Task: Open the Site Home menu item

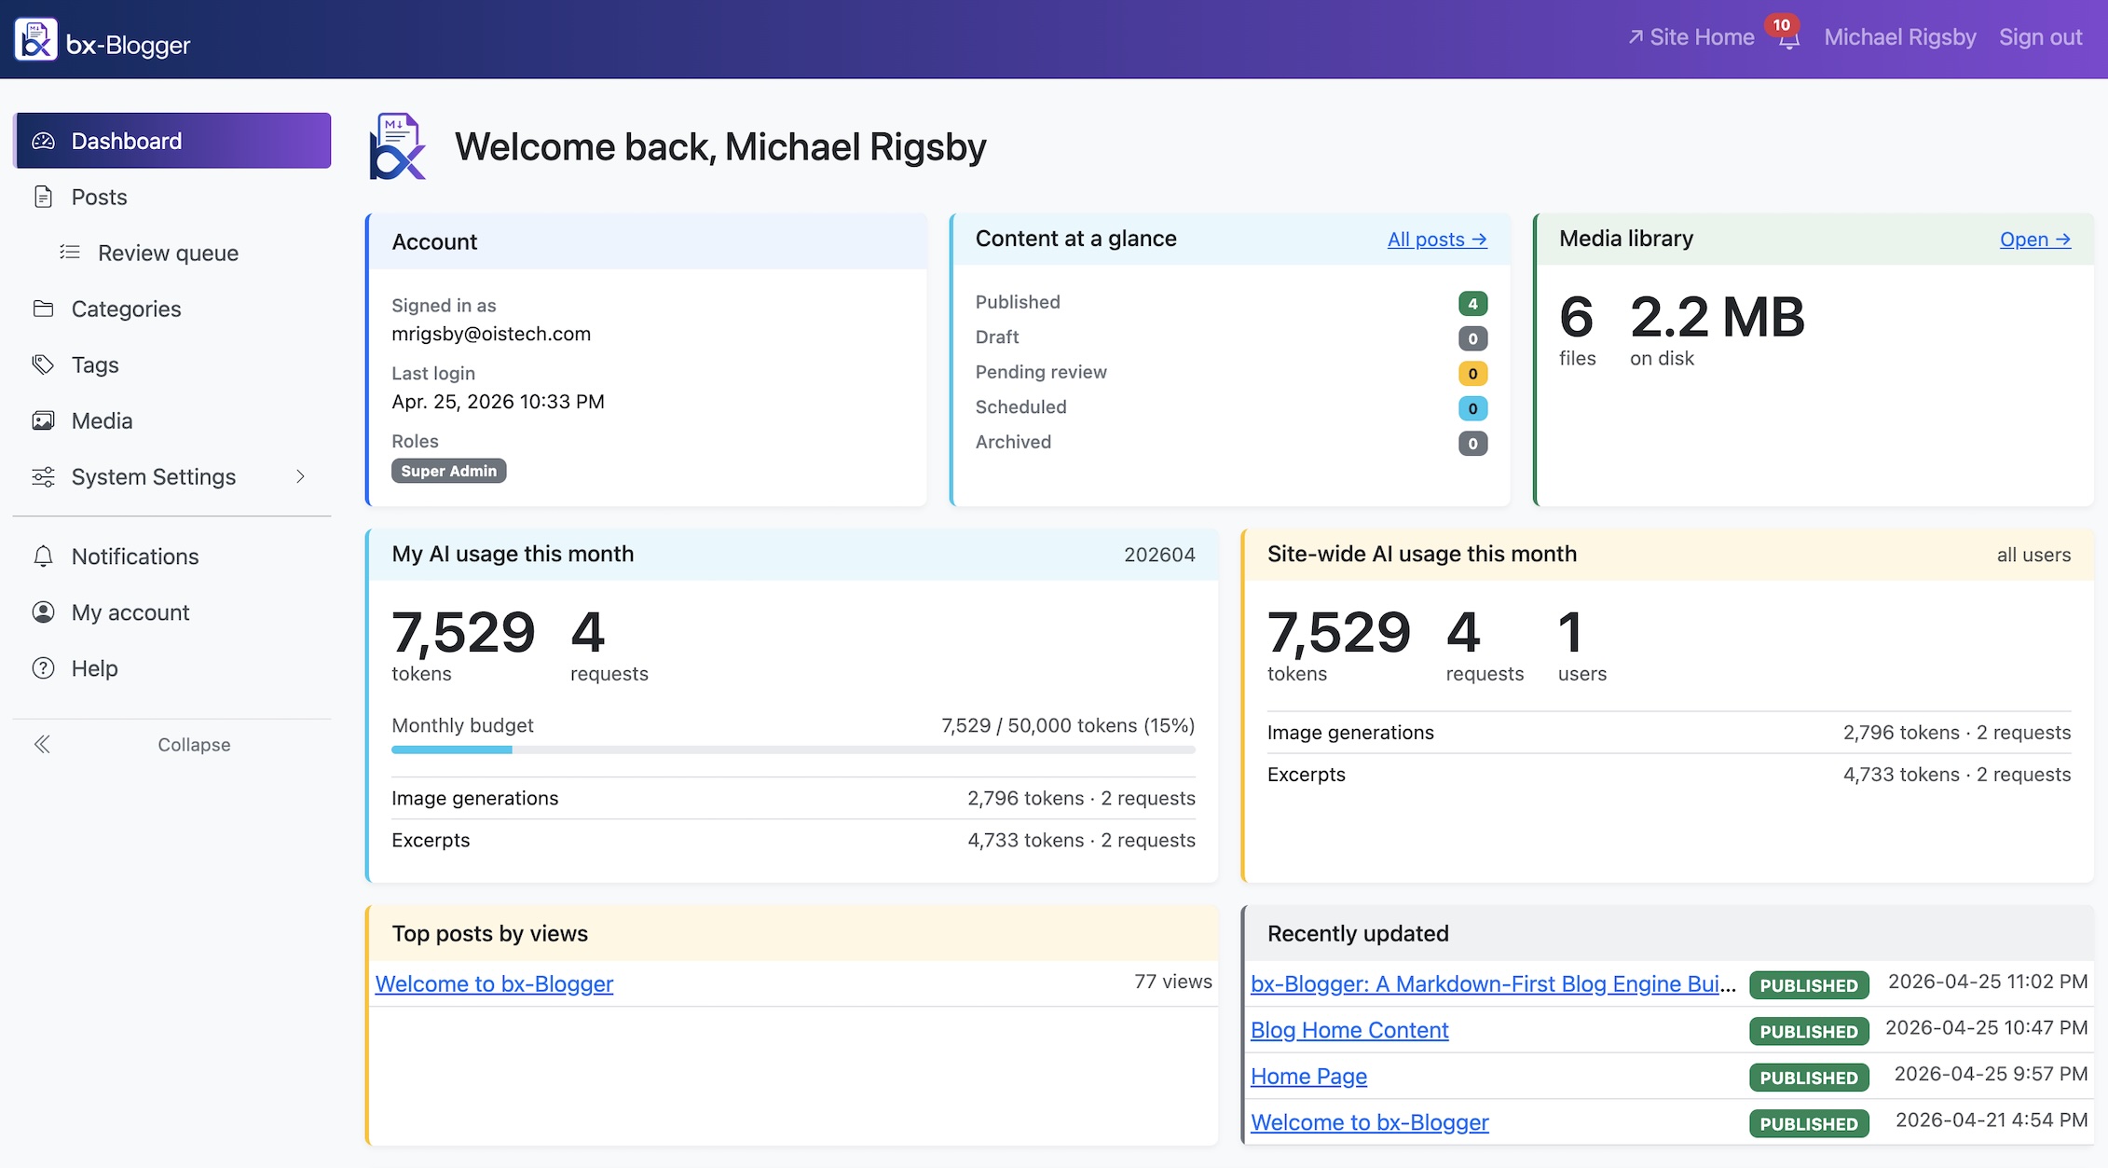Action: [1691, 36]
